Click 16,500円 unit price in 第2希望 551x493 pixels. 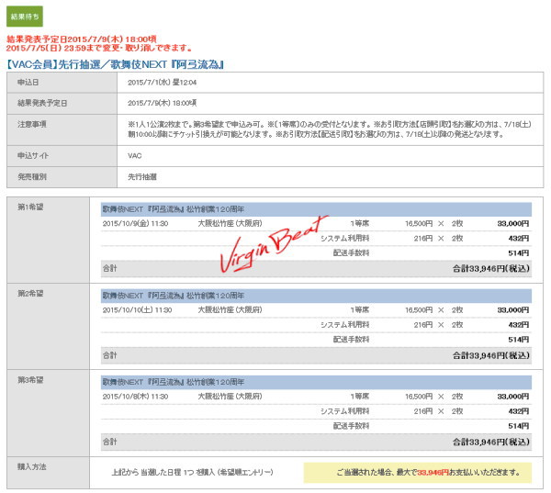(419, 310)
